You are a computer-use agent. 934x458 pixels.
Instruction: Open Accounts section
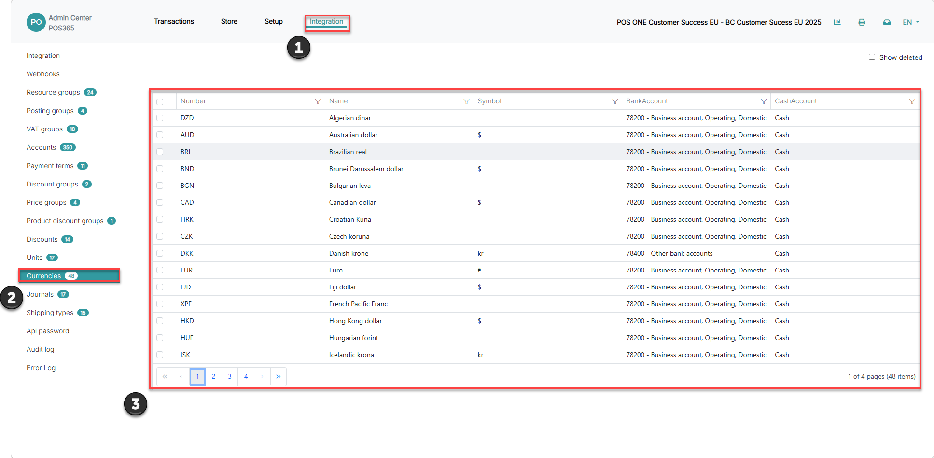(x=51, y=147)
